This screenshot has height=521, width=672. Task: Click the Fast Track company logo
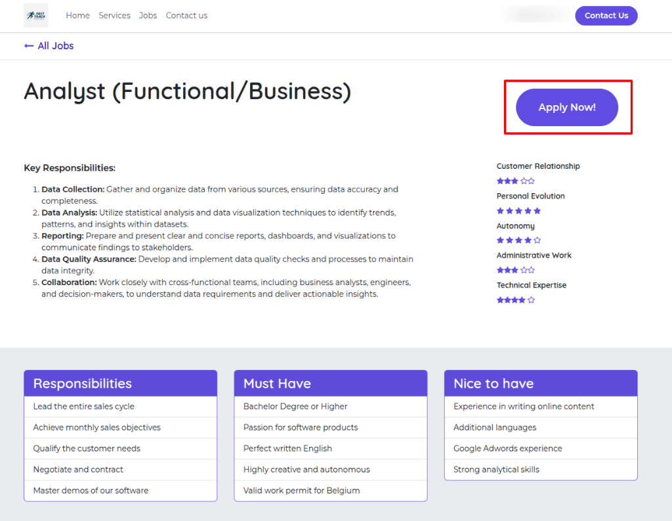coord(35,15)
